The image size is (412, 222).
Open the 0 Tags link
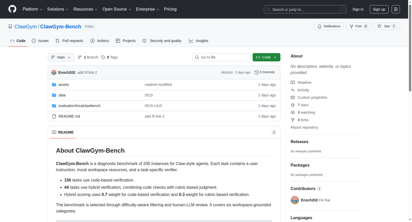pos(109,57)
